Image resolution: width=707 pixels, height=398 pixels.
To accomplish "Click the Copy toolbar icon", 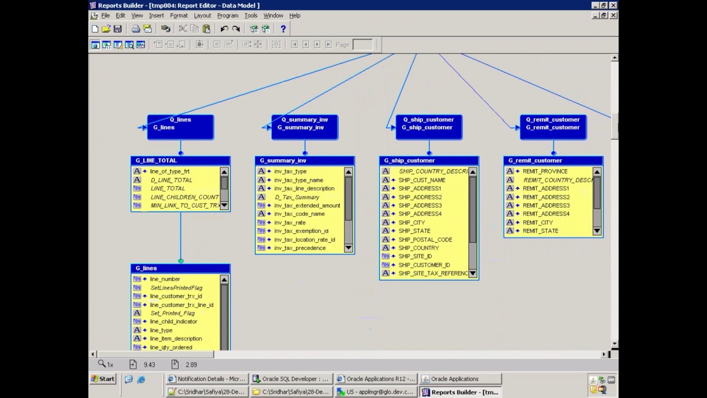I will coord(194,29).
